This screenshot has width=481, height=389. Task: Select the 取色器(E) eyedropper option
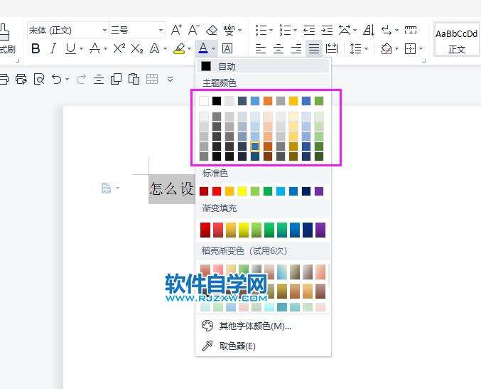pyautogui.click(x=263, y=346)
